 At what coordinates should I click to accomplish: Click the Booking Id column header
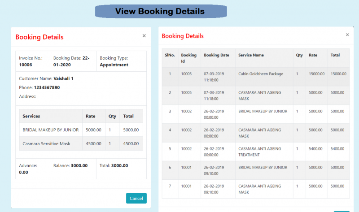(x=188, y=58)
